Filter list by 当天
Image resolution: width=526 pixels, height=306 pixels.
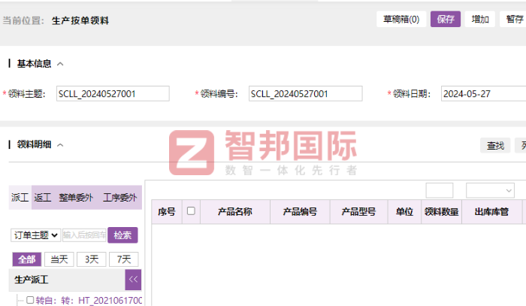point(59,259)
